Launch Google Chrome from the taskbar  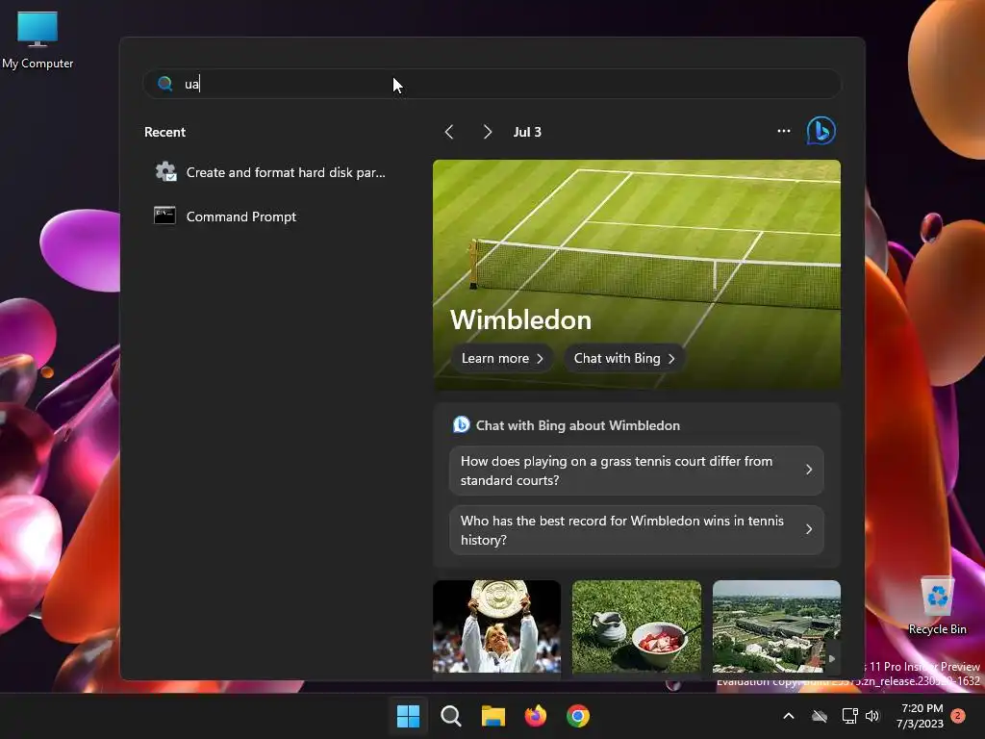578,716
